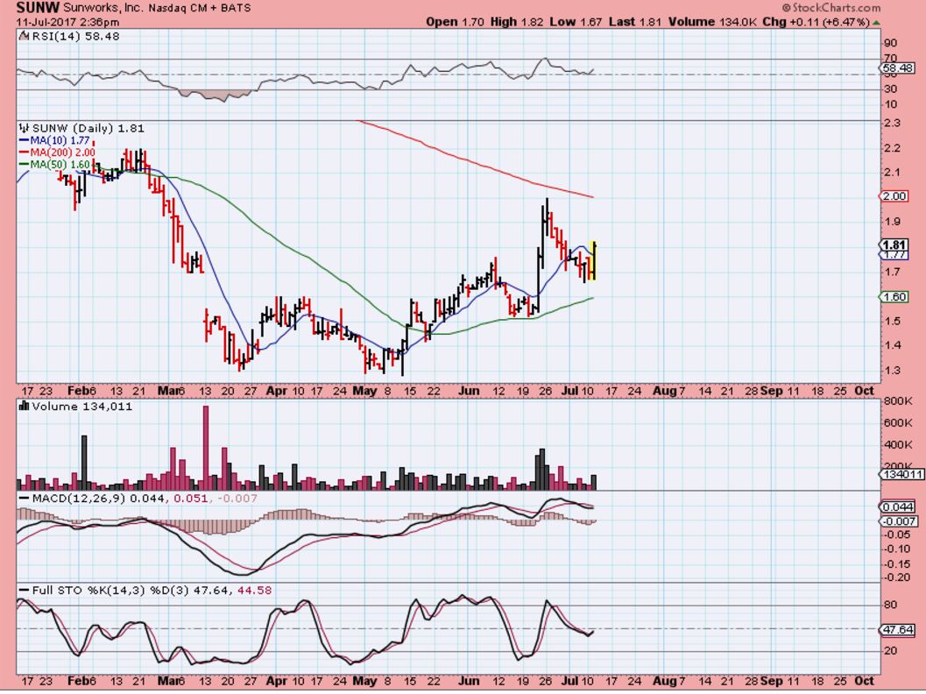Click the 2.3 label on the price axis

(893, 123)
